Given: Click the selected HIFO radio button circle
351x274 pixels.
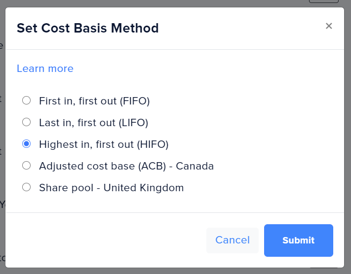Looking at the screenshot, I should pyautogui.click(x=27, y=144).
